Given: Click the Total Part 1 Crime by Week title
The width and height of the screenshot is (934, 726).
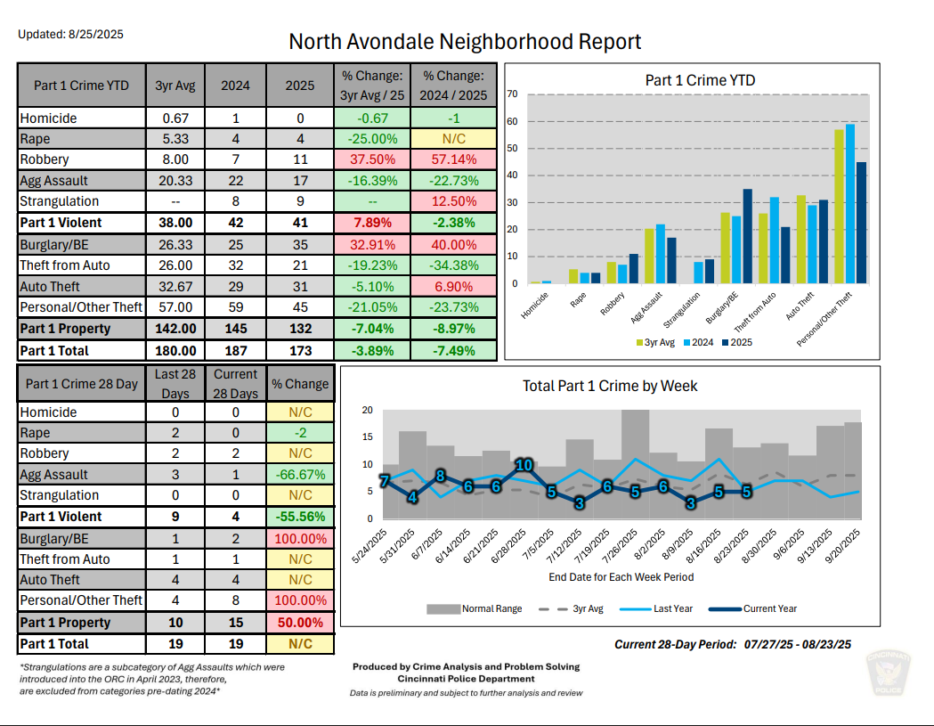Looking at the screenshot, I should (610, 386).
